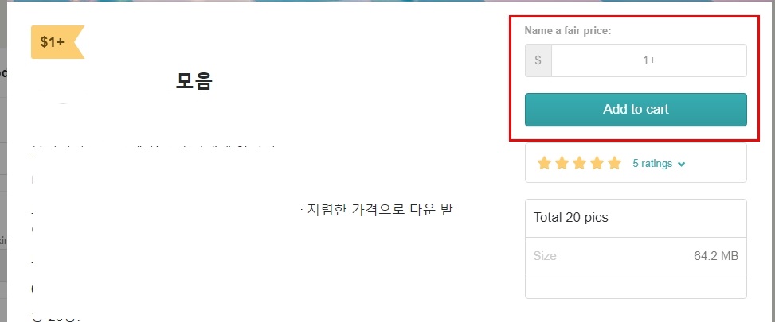Viewport: 775px width, 322px height.
Task: Select the third gold rating star
Action: pyautogui.click(x=579, y=163)
